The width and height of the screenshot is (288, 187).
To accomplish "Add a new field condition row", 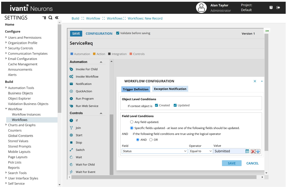I will 258,151.
